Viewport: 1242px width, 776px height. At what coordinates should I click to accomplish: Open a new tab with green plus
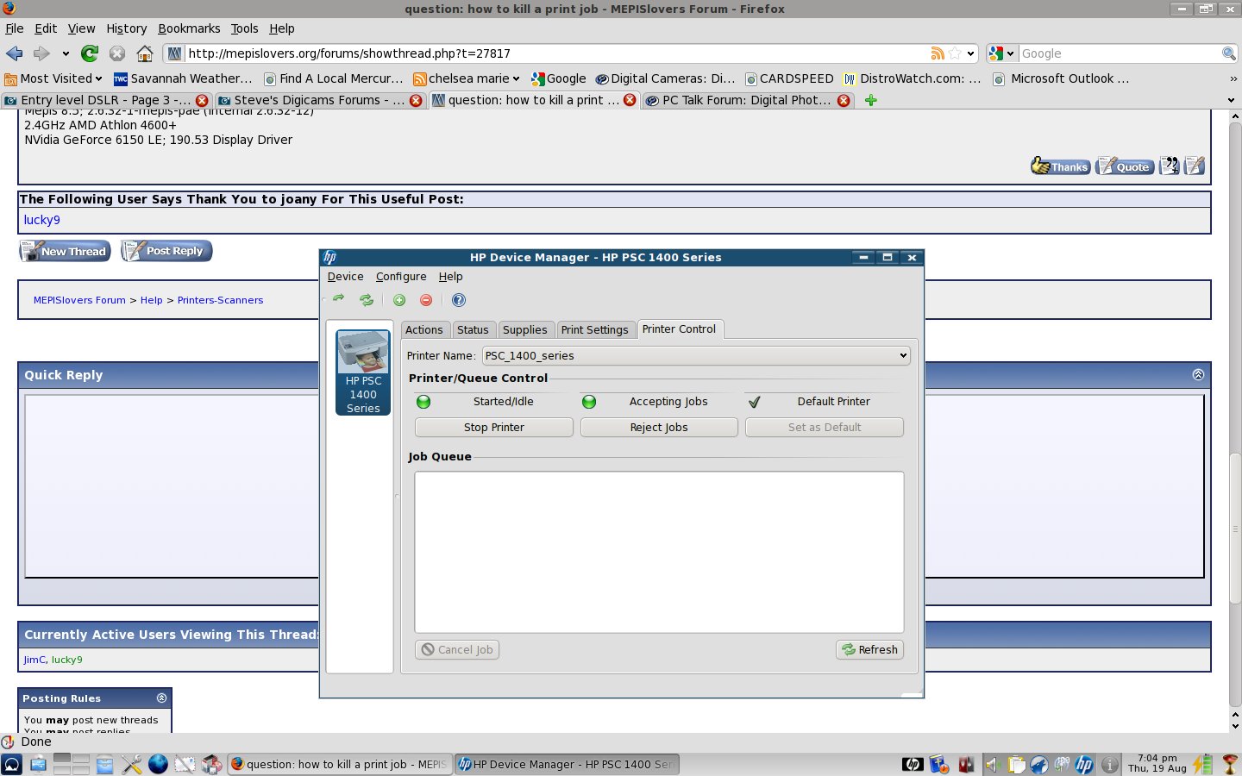(871, 100)
